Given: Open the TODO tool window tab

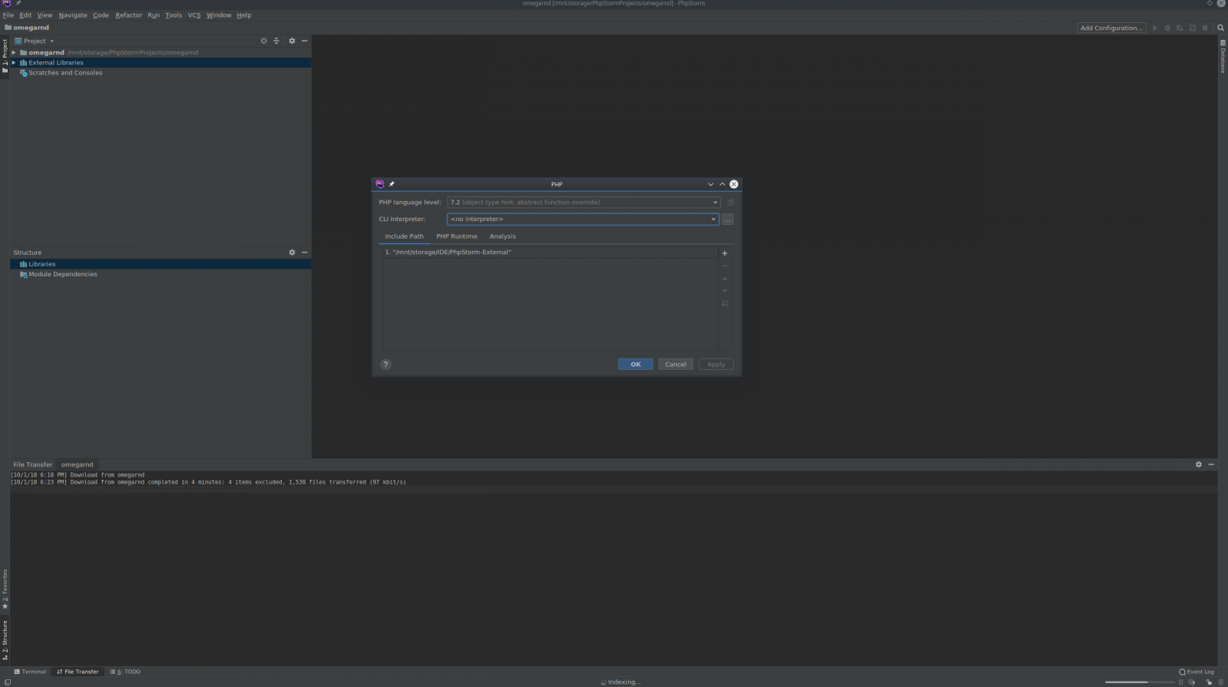Looking at the screenshot, I should pos(125,672).
